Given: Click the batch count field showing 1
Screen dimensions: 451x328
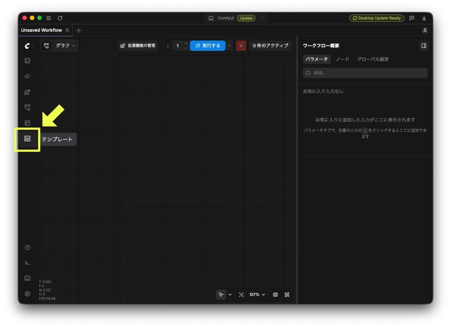Looking at the screenshot, I should pos(178,45).
